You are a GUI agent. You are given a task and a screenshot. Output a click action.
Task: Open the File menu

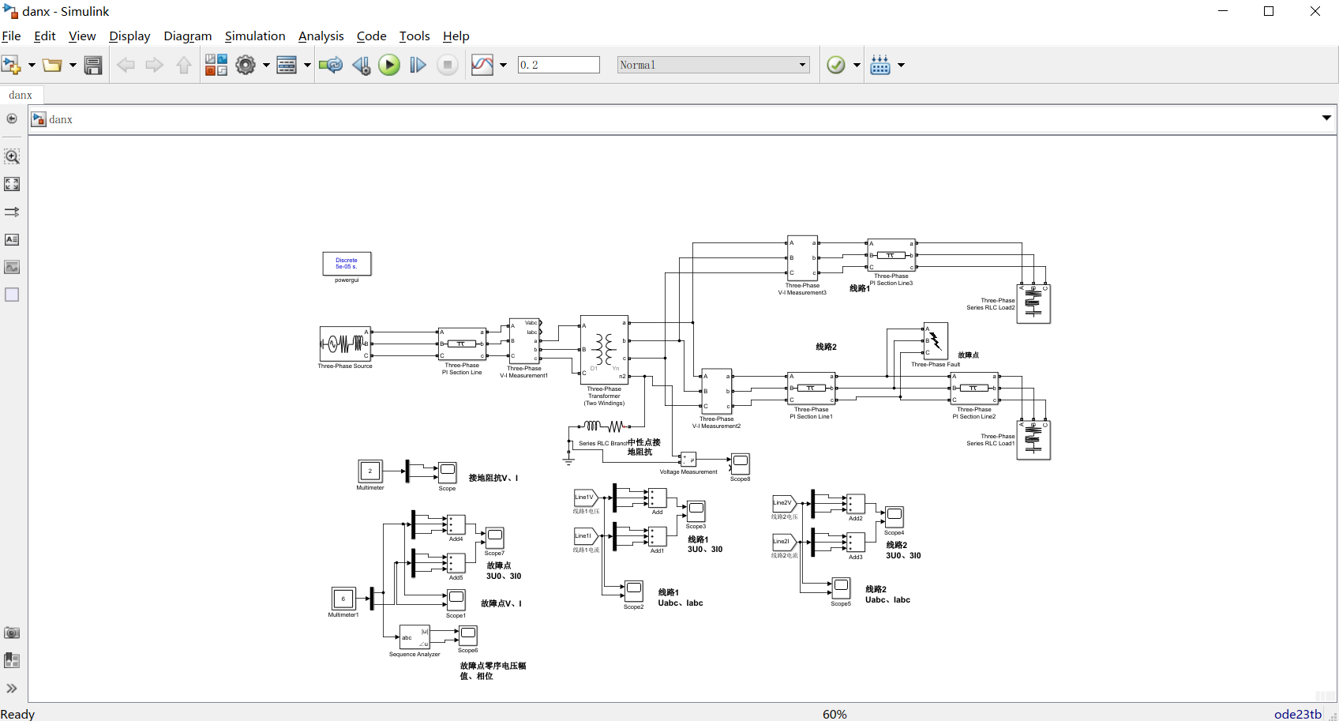tap(11, 36)
